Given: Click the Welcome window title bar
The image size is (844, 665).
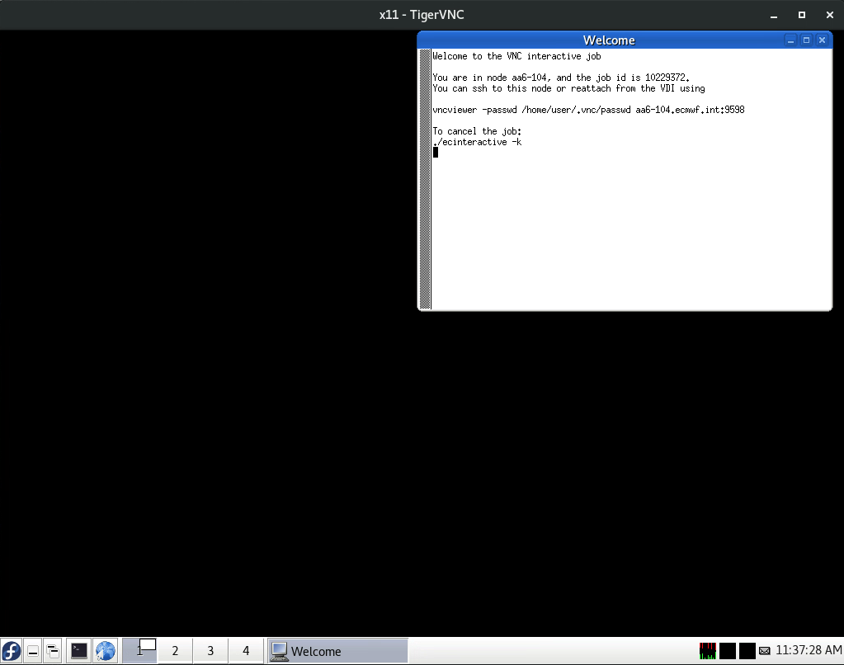Looking at the screenshot, I should pyautogui.click(x=609, y=40).
